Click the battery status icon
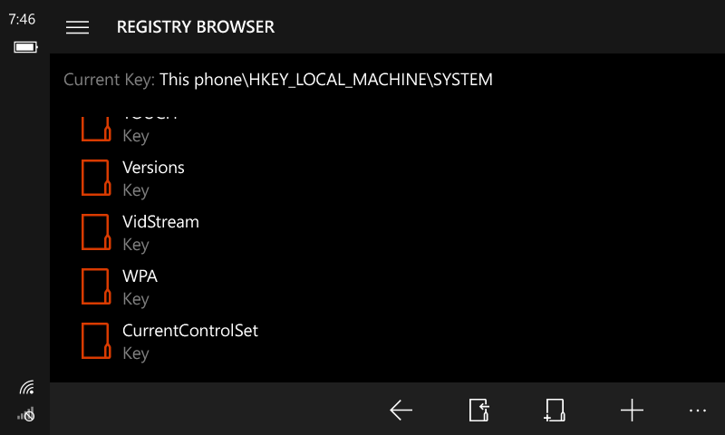The height and width of the screenshot is (435, 725). pyautogui.click(x=24, y=47)
